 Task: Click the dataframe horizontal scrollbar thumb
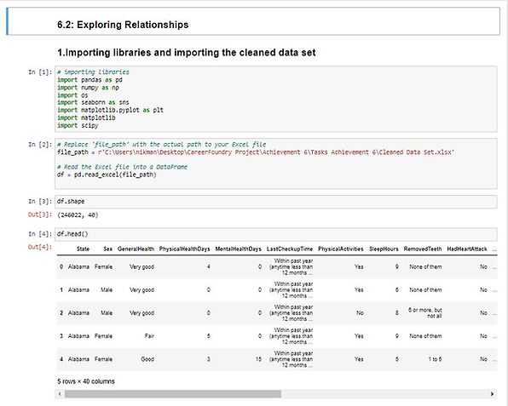point(173,394)
